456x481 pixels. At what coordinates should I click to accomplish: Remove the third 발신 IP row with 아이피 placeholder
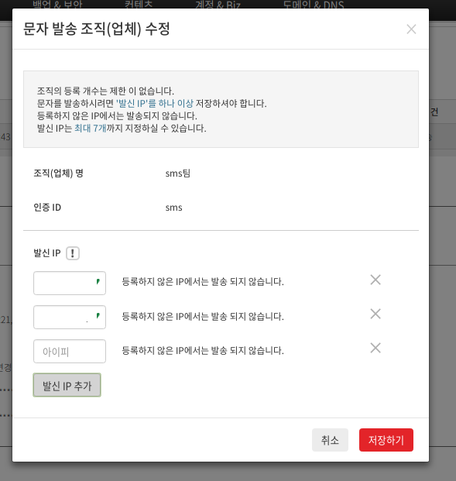(x=375, y=348)
